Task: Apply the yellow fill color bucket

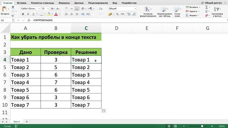Action: (49, 14)
